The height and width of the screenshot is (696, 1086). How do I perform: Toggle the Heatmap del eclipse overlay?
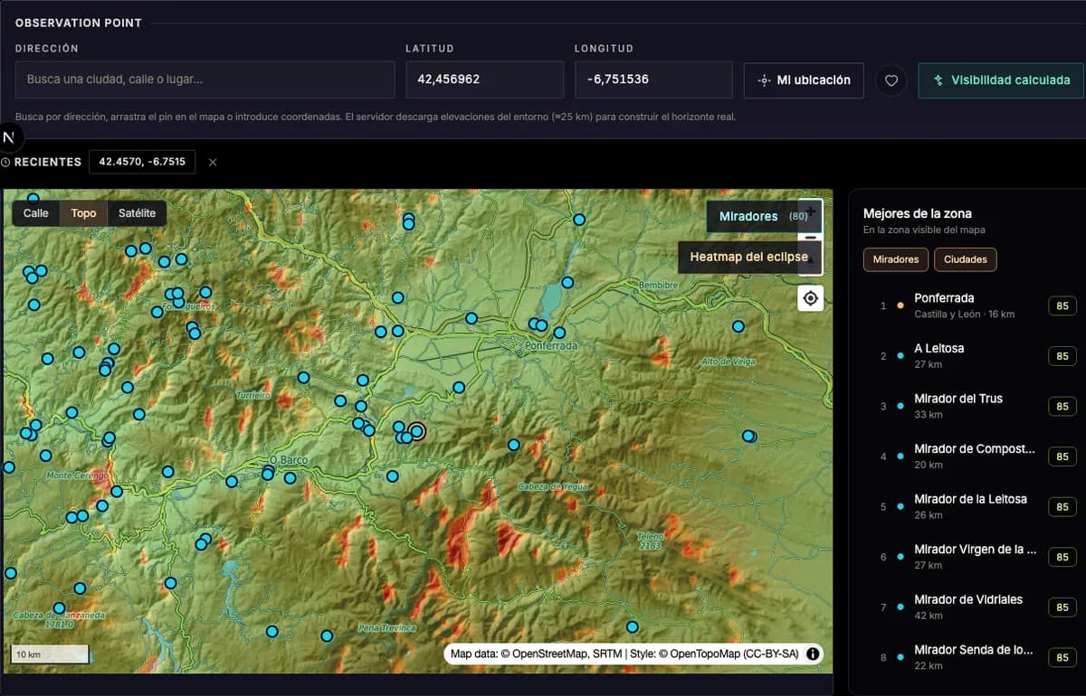point(749,257)
